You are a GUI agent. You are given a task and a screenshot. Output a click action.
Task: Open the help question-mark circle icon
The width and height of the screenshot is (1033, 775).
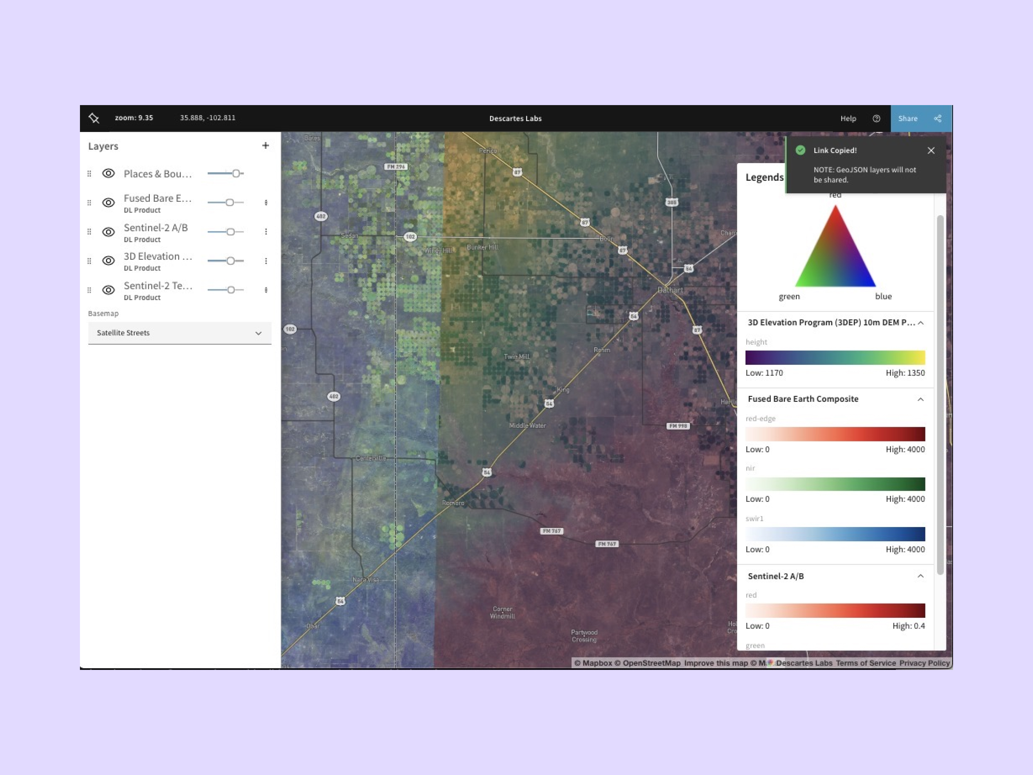[876, 118]
